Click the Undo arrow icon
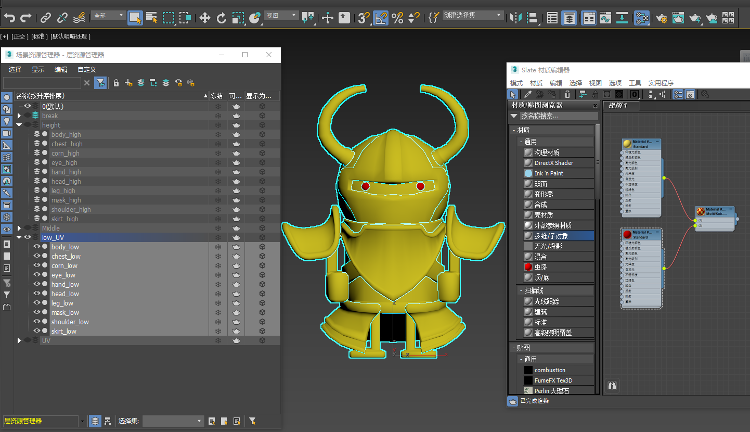 (x=9, y=18)
